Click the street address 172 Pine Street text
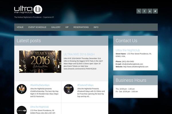The height and width of the screenshot is (114, 172). point(134,55)
